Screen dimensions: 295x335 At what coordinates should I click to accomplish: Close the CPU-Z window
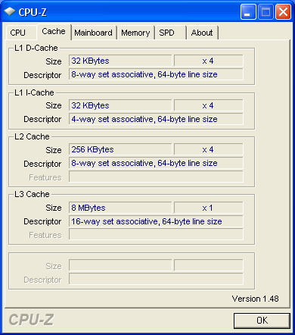283,11
